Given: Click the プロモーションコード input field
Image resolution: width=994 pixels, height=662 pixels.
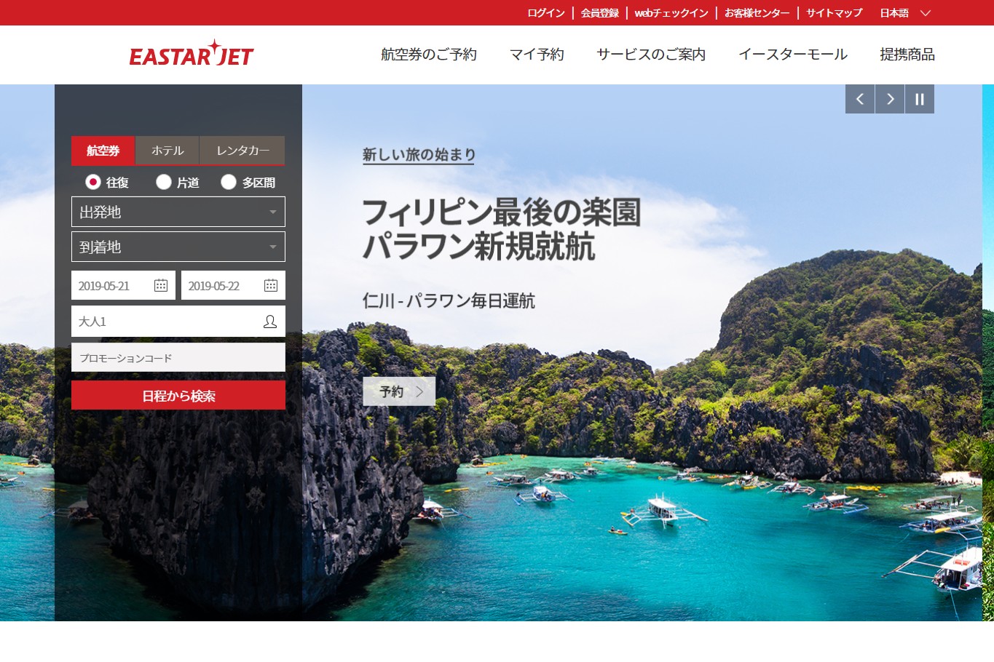Looking at the screenshot, I should 178,358.
